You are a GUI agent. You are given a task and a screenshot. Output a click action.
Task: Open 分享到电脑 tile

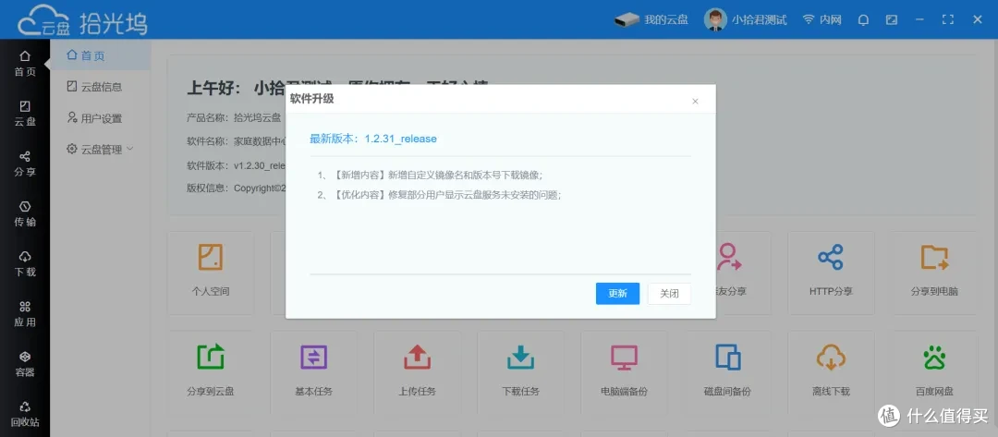tap(934, 273)
